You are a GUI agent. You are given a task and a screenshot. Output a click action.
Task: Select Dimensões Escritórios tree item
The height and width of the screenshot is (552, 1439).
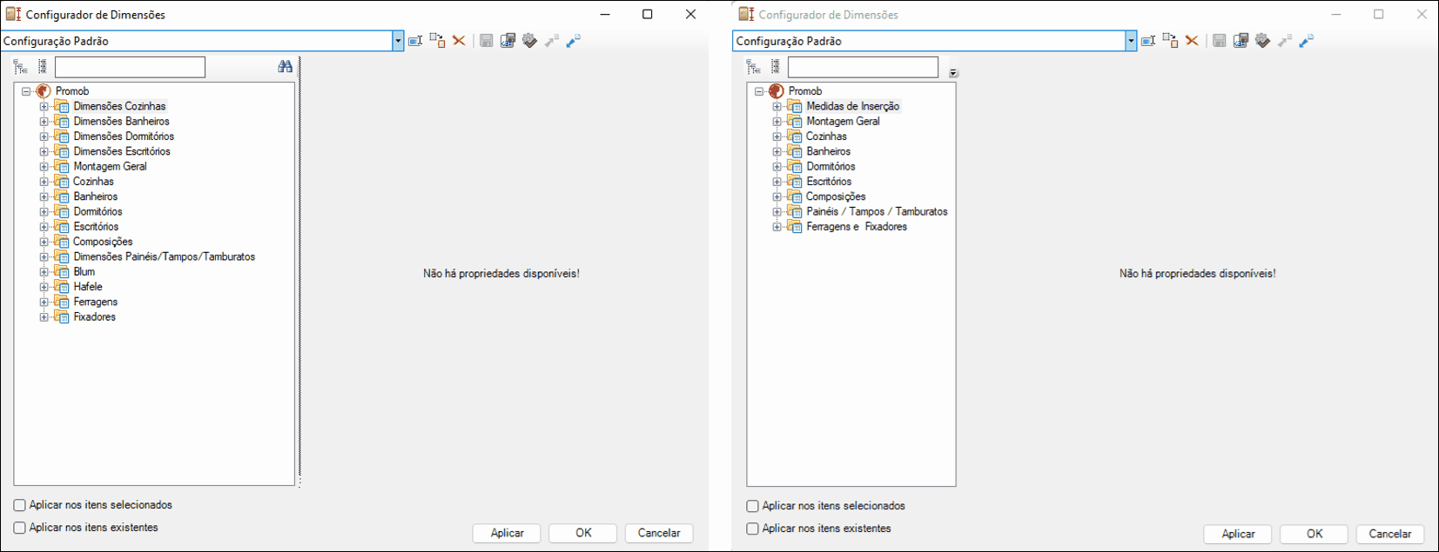point(122,151)
